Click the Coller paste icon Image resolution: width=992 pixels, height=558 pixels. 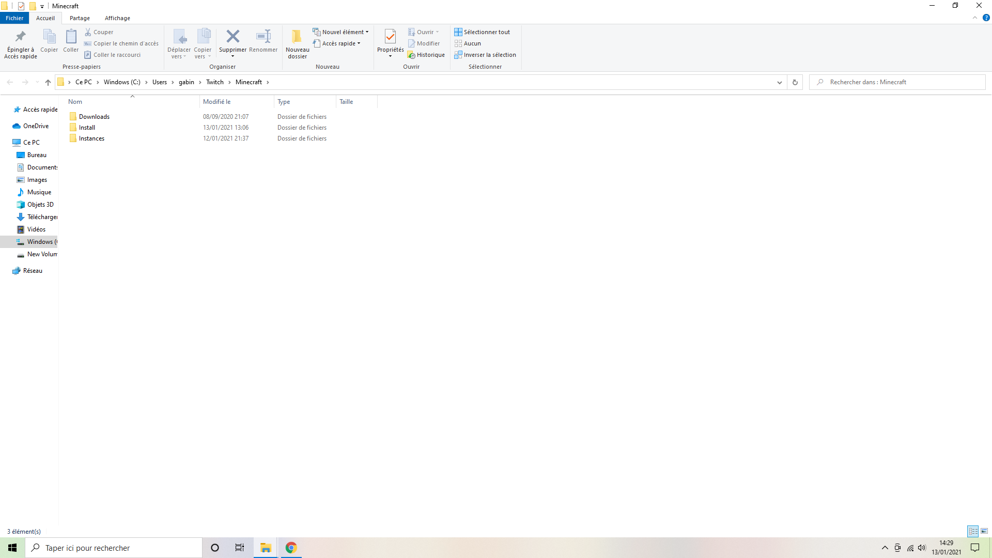coord(71,41)
